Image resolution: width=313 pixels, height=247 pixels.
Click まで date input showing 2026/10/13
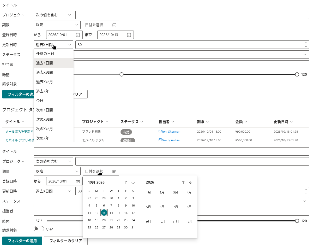tap(116, 35)
